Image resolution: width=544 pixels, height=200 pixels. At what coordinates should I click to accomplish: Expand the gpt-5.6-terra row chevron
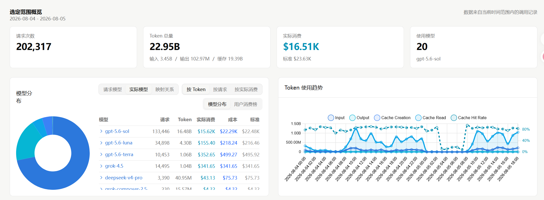click(101, 154)
